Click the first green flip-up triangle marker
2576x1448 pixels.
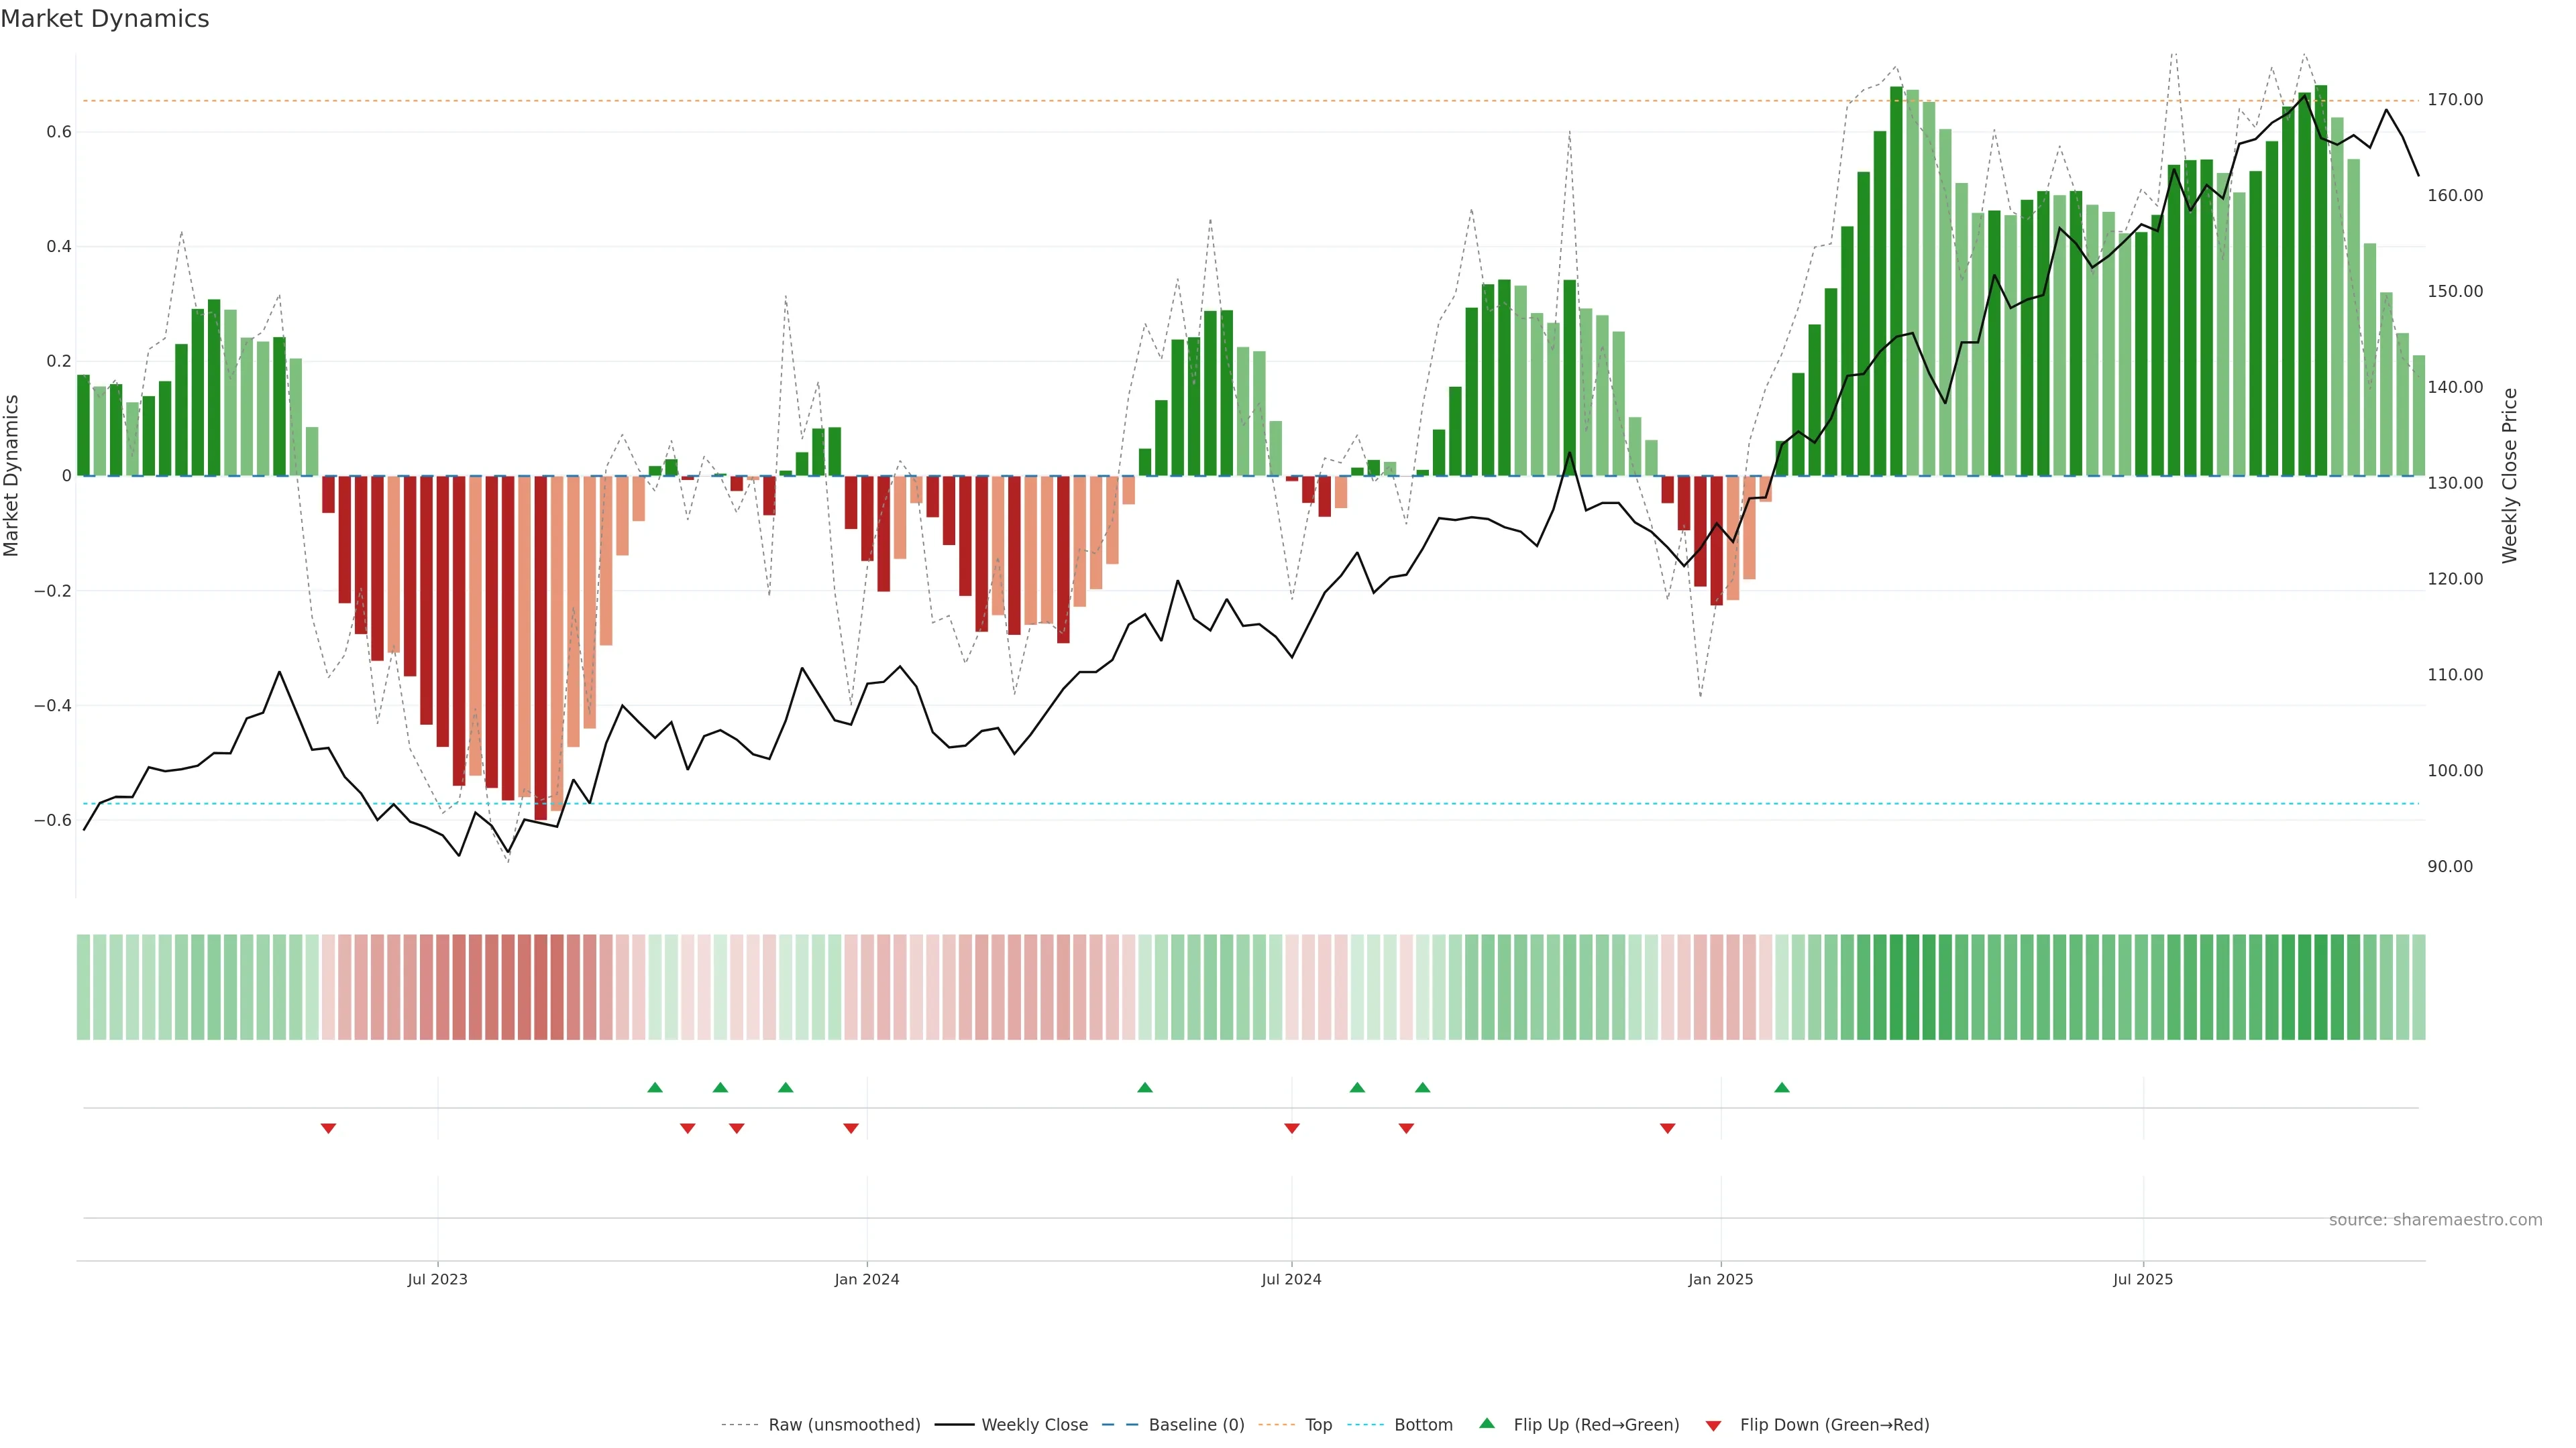[655, 1087]
